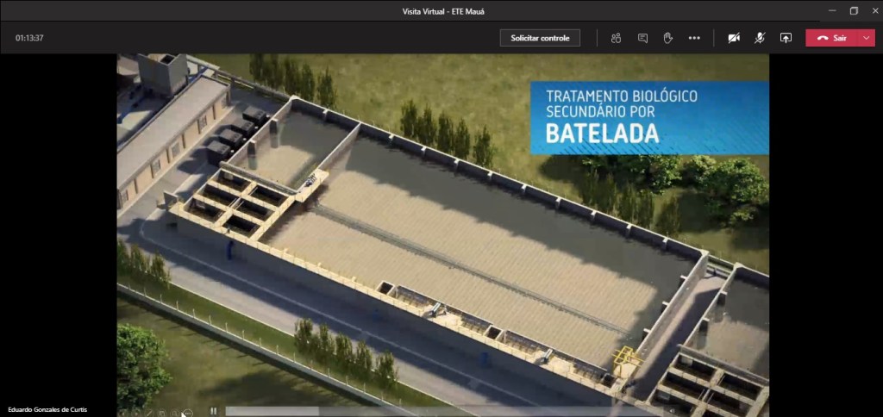883x417 pixels.
Task: Pause the shared video playback
Action: [213, 411]
